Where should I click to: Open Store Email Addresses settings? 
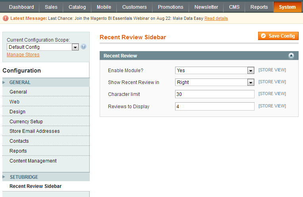pyautogui.click(x=35, y=131)
